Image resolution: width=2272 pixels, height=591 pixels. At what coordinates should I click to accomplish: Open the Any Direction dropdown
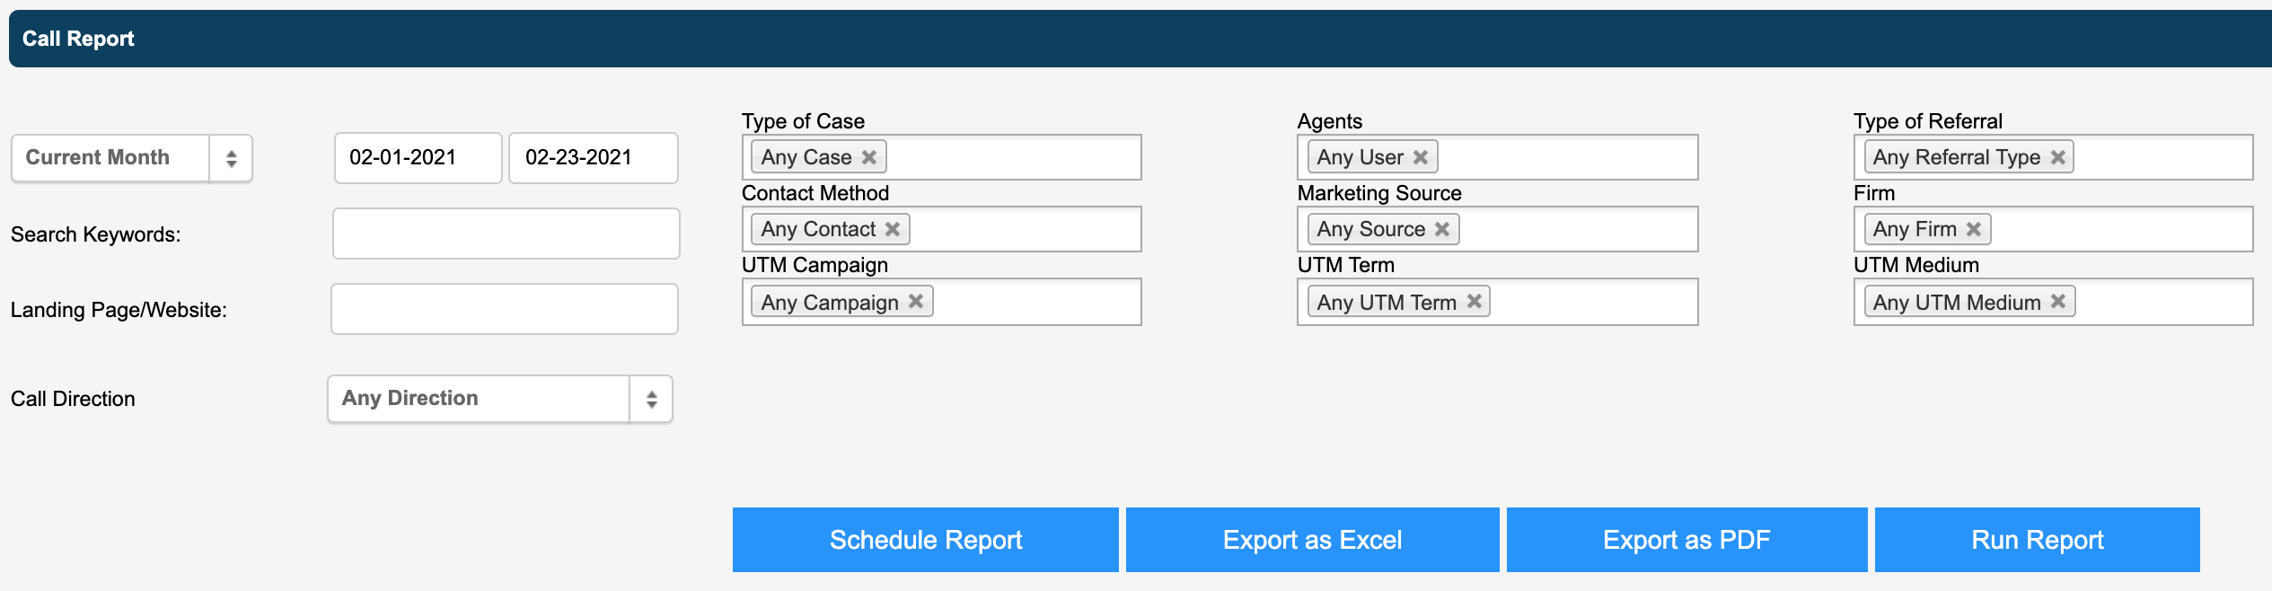point(500,399)
